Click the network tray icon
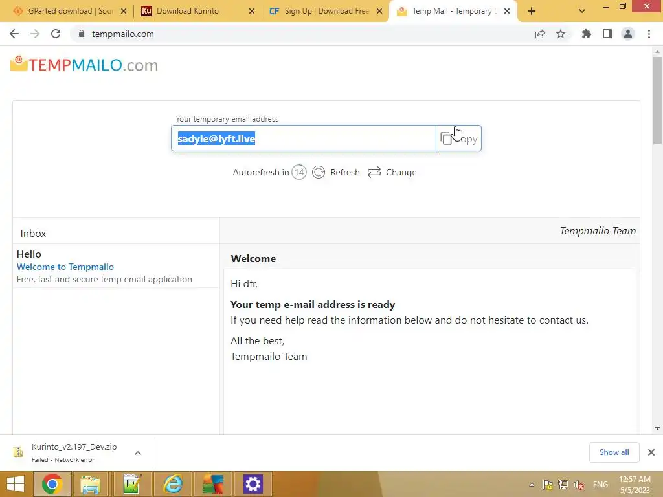663x497 pixels. point(563,485)
